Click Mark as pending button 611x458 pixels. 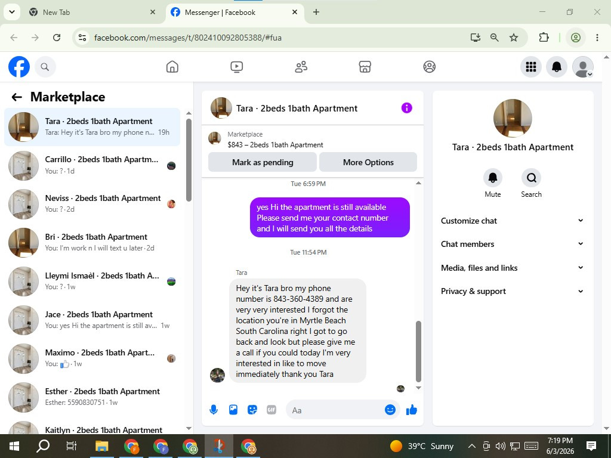tap(263, 162)
